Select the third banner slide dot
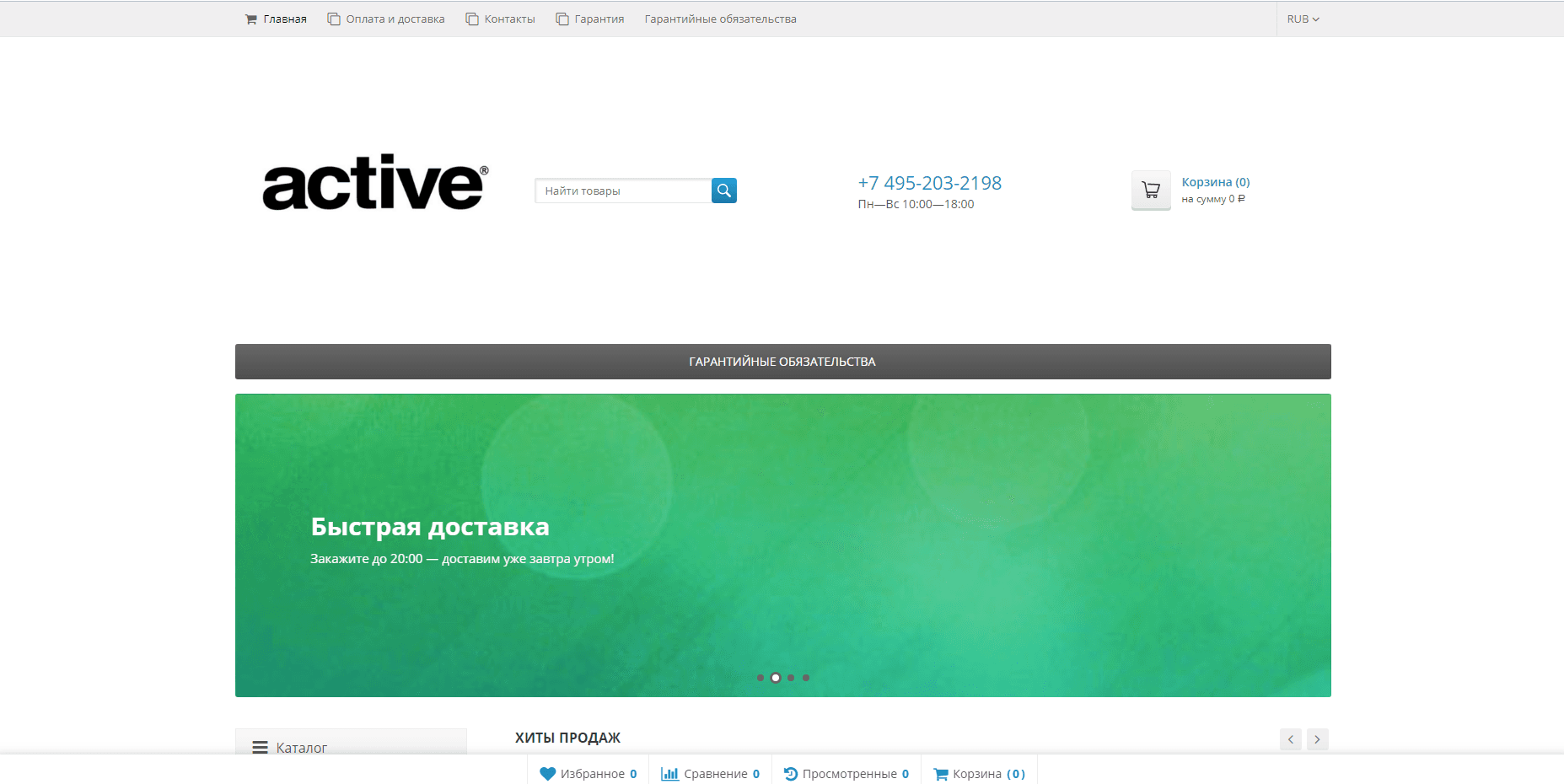 pyautogui.click(x=791, y=678)
